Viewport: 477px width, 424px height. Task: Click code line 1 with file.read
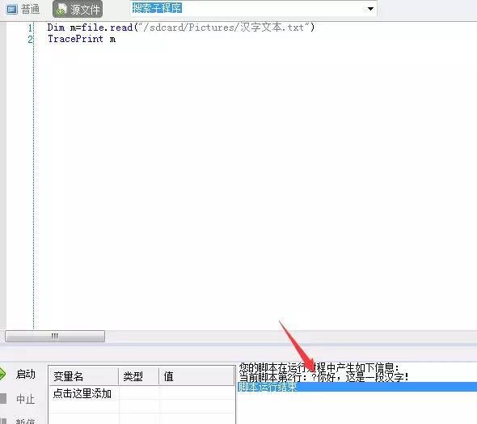click(x=181, y=28)
